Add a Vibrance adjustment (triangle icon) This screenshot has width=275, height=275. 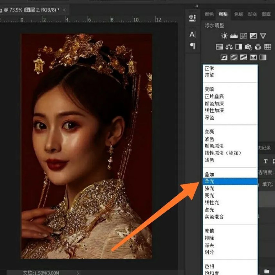pos(263,36)
